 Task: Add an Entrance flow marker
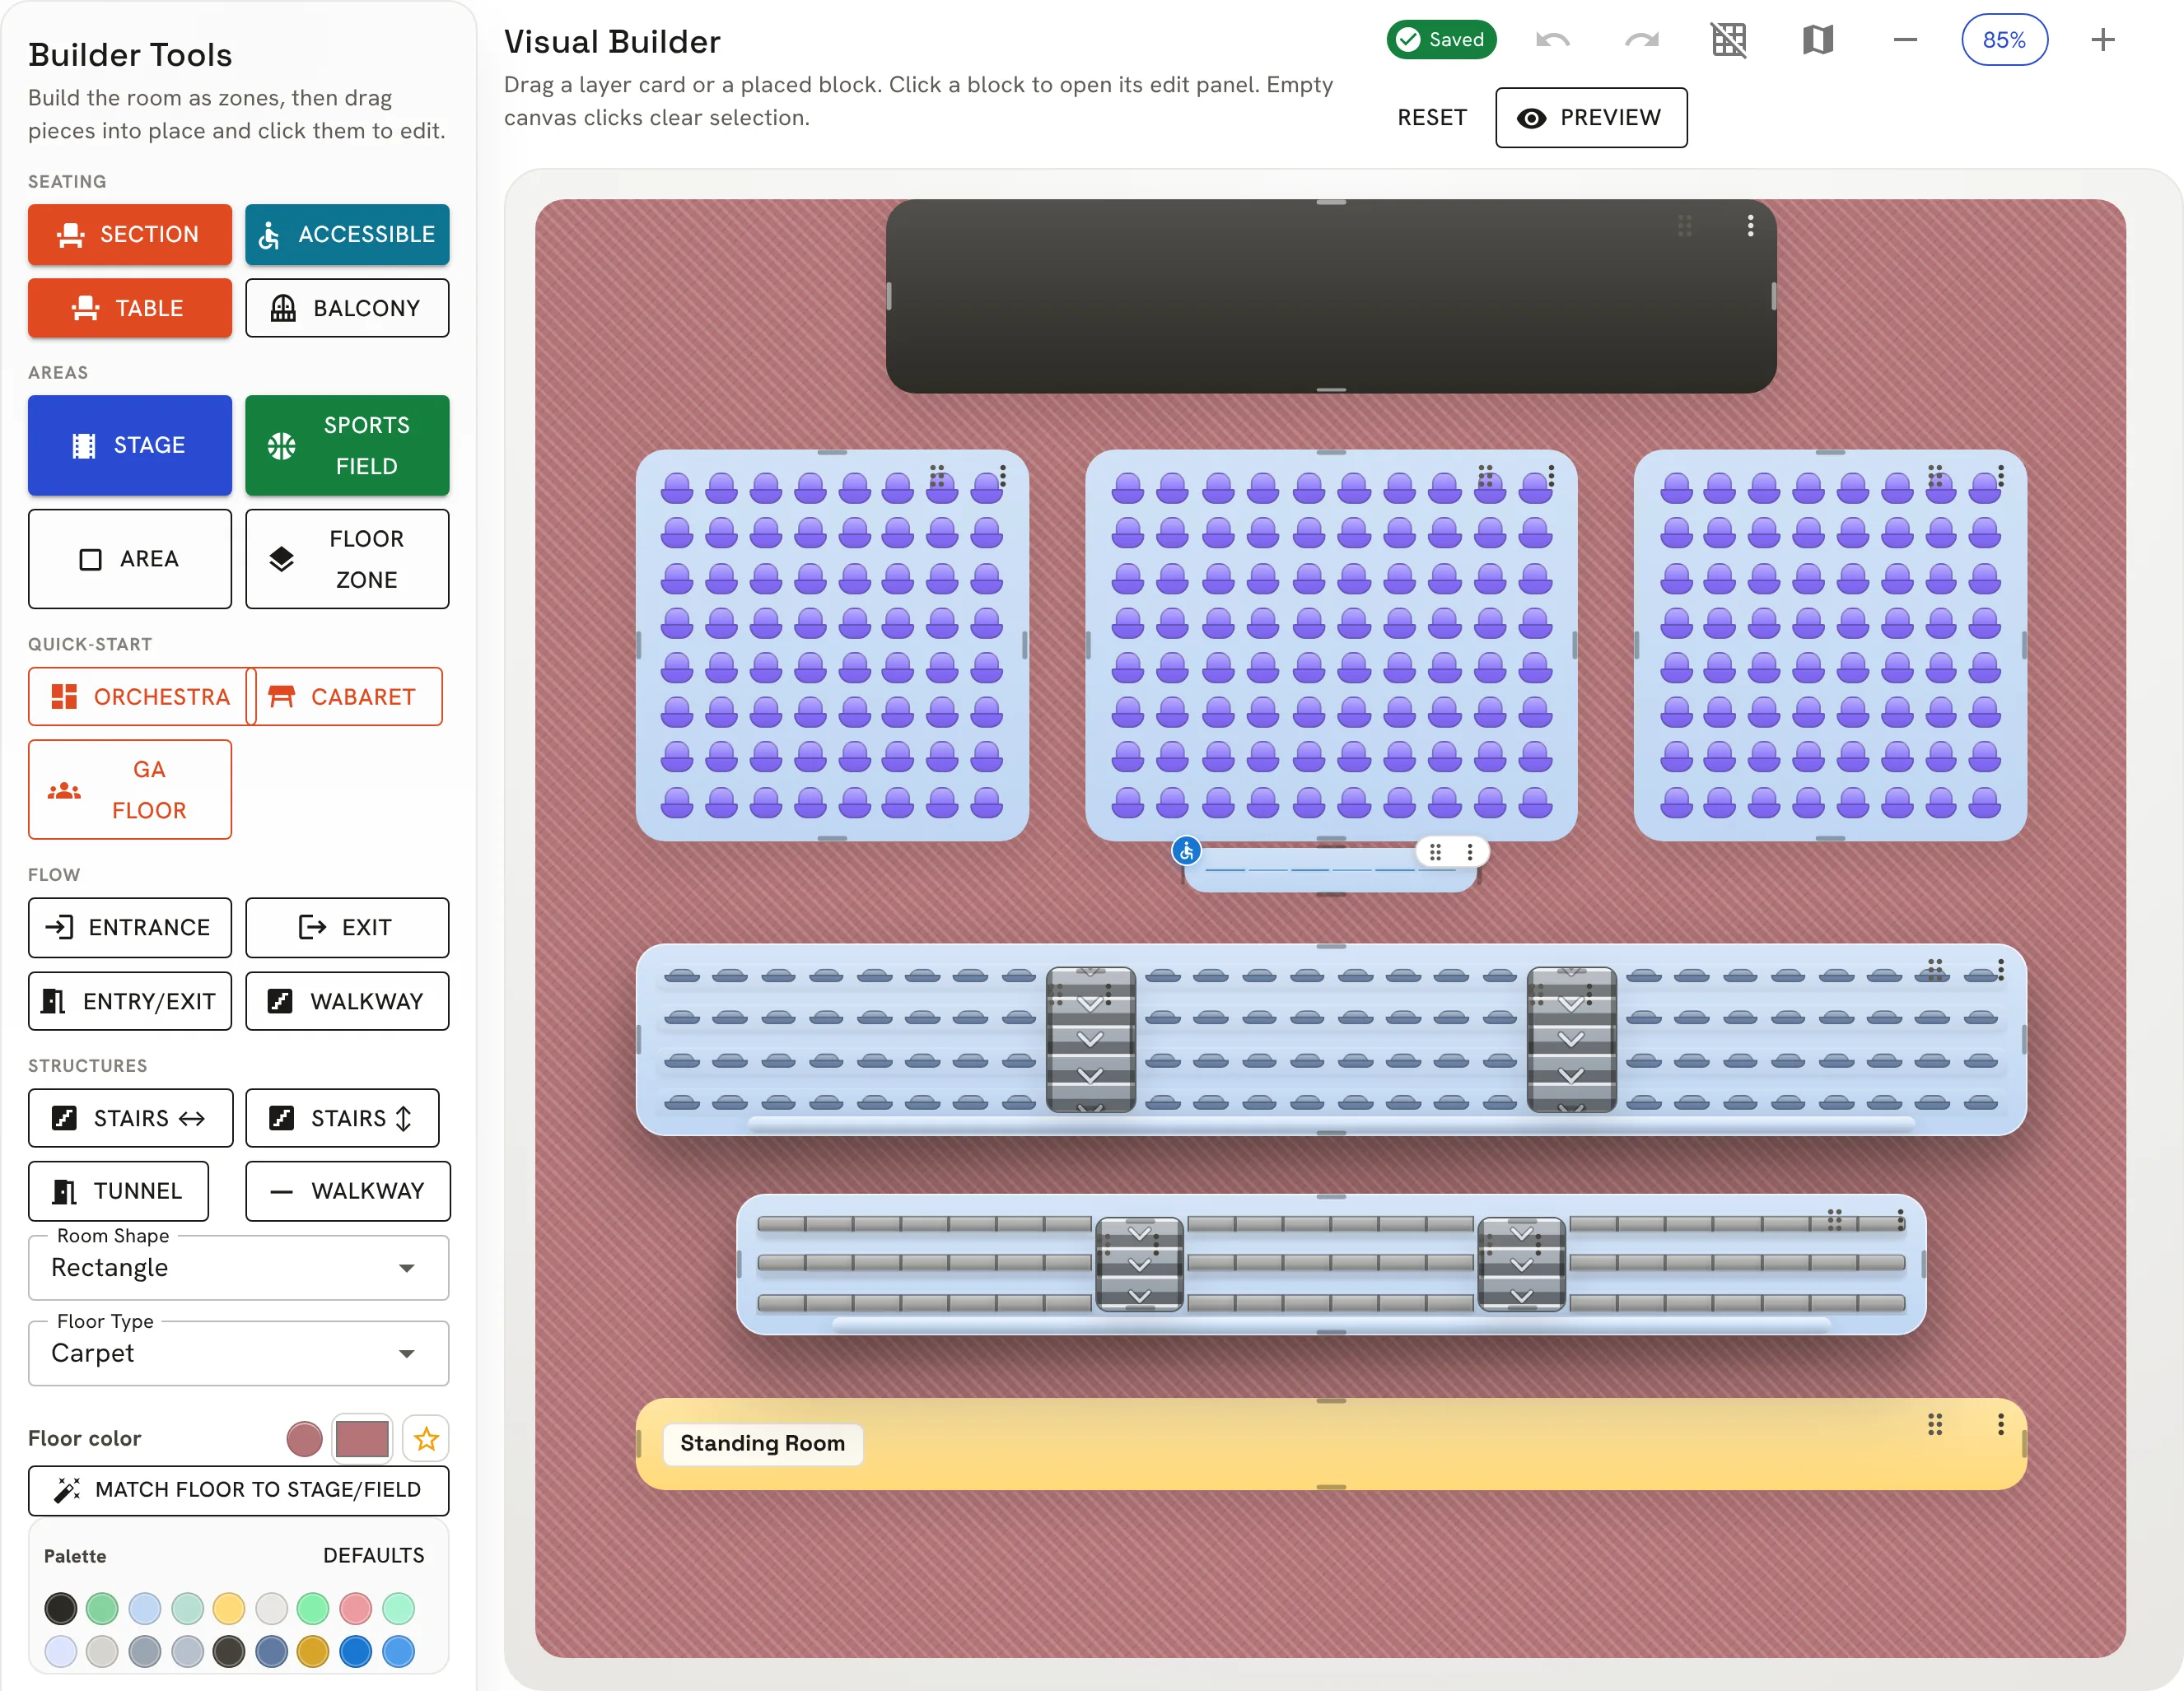coord(130,928)
